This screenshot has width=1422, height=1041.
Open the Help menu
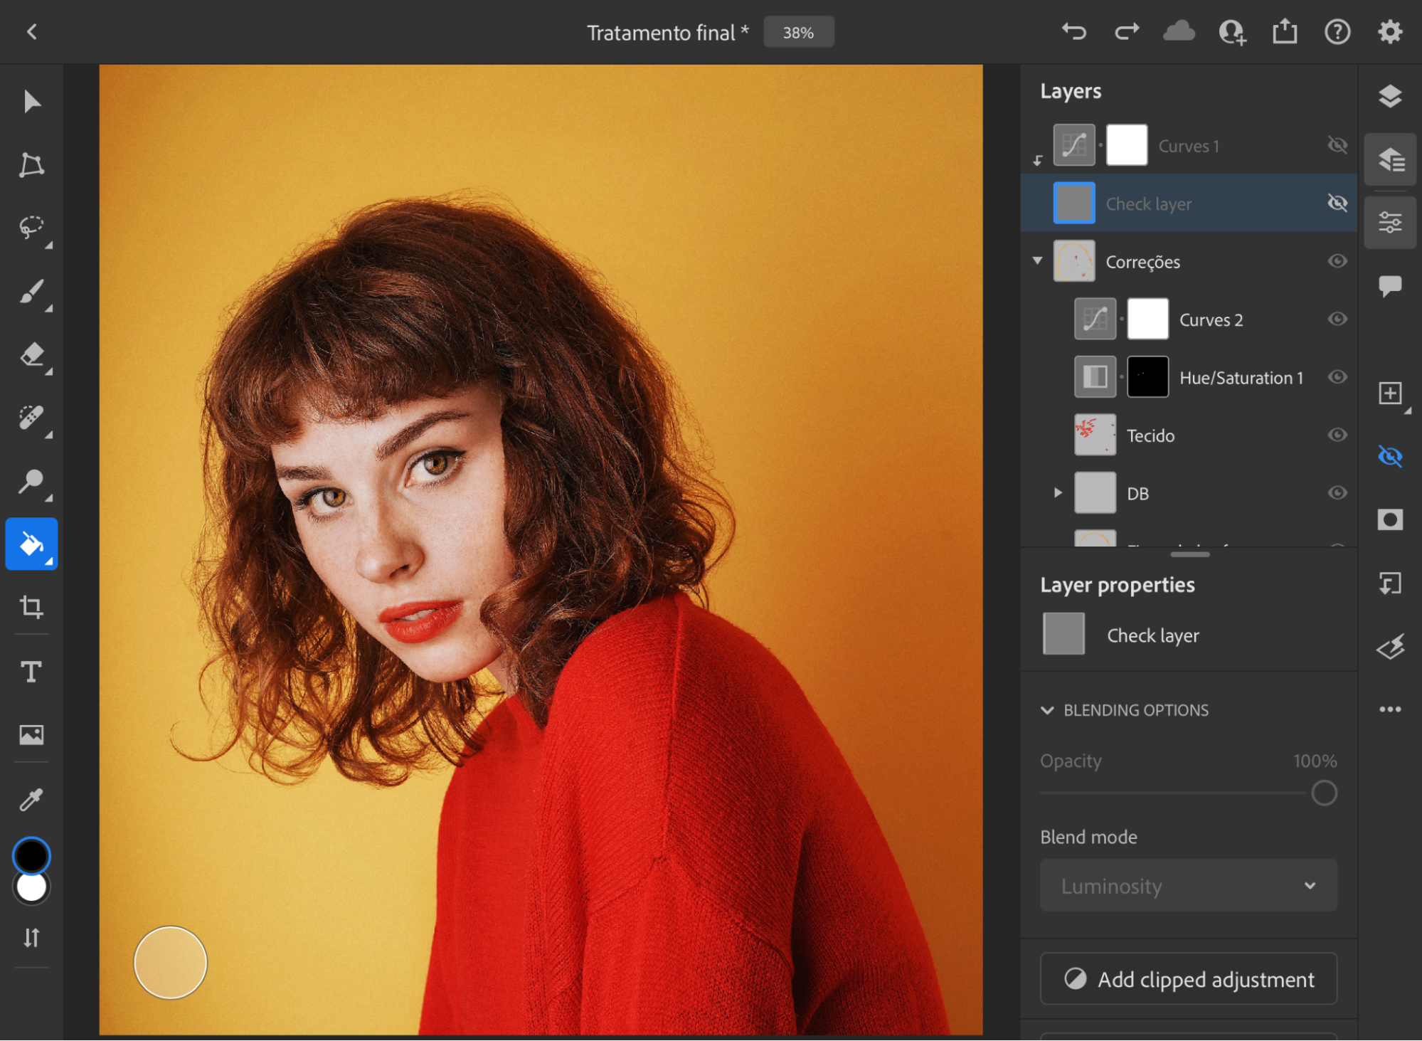1337,31
